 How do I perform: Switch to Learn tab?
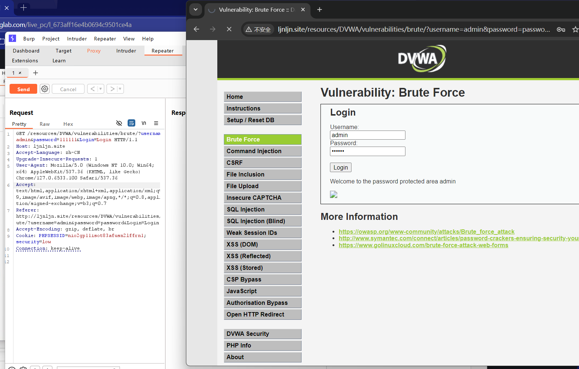[59, 61]
